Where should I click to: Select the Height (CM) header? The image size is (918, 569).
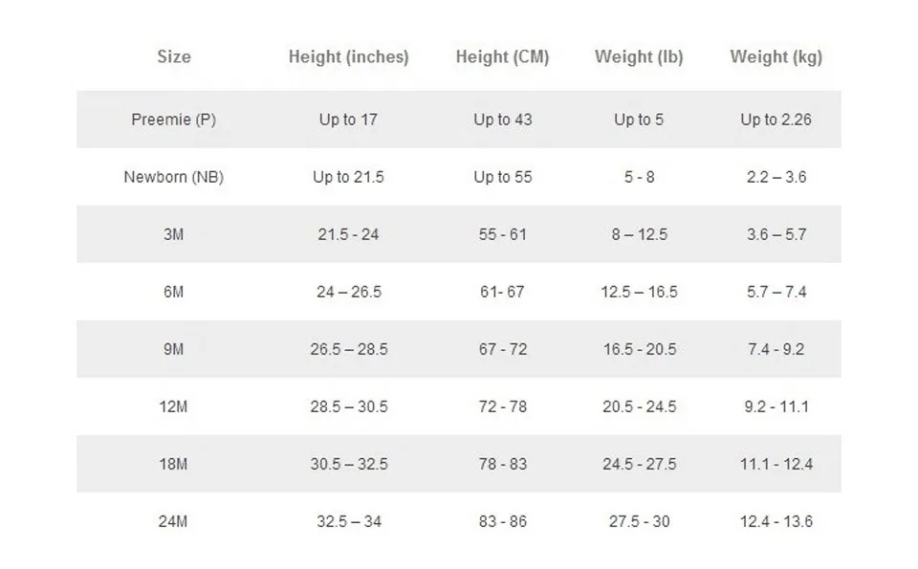pyautogui.click(x=502, y=57)
